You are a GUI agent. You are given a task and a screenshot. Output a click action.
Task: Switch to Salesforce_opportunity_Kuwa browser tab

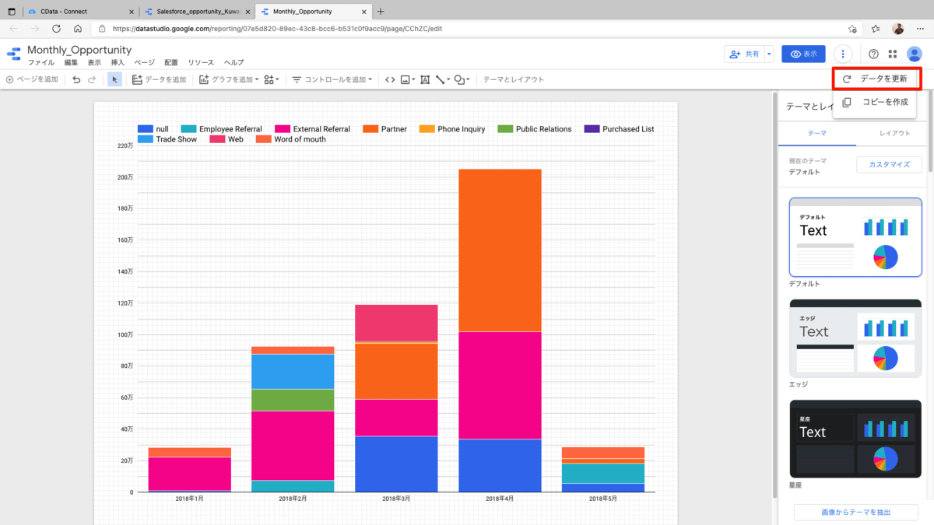click(x=197, y=12)
